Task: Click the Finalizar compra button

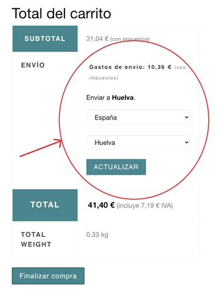Action: coord(48,276)
